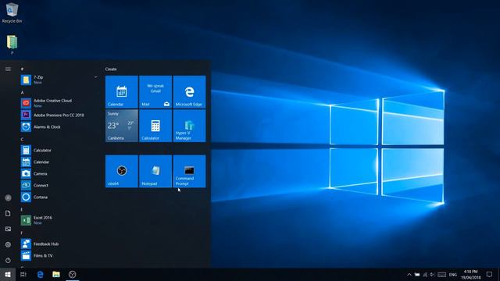The image size is (500, 281).
Task: Open the Documents shortcut in Start sidebar
Action: (8, 213)
